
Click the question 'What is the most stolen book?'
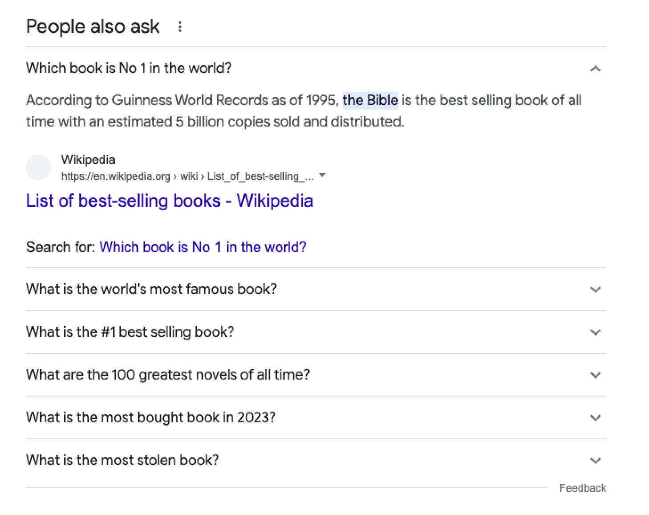(122, 460)
